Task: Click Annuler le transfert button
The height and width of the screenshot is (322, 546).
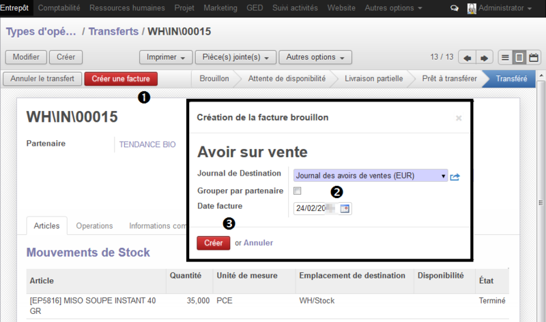Action: point(42,79)
